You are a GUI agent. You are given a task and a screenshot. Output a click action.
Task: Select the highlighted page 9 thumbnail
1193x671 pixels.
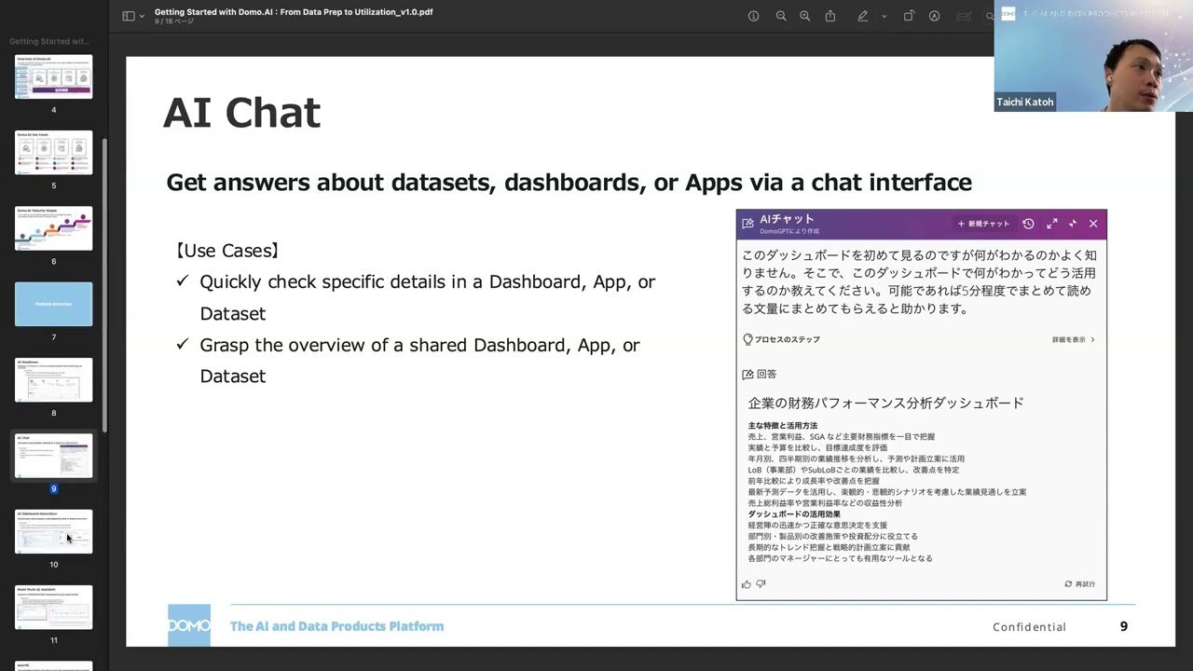click(53, 456)
